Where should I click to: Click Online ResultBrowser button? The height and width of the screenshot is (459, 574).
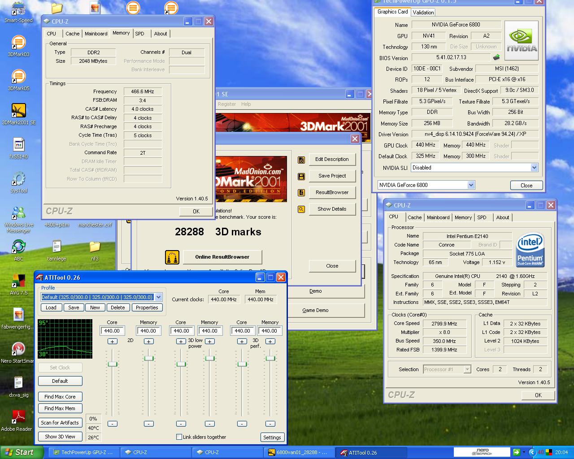click(222, 257)
